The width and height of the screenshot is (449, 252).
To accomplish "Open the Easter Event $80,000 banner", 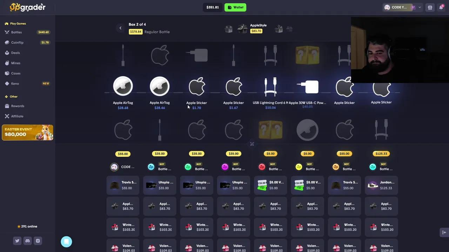I will click(27, 133).
